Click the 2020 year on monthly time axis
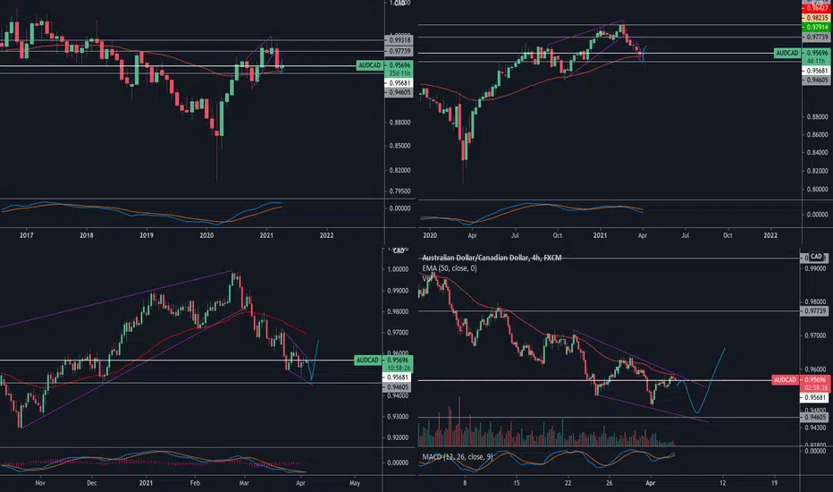833x492 pixels. (206, 235)
